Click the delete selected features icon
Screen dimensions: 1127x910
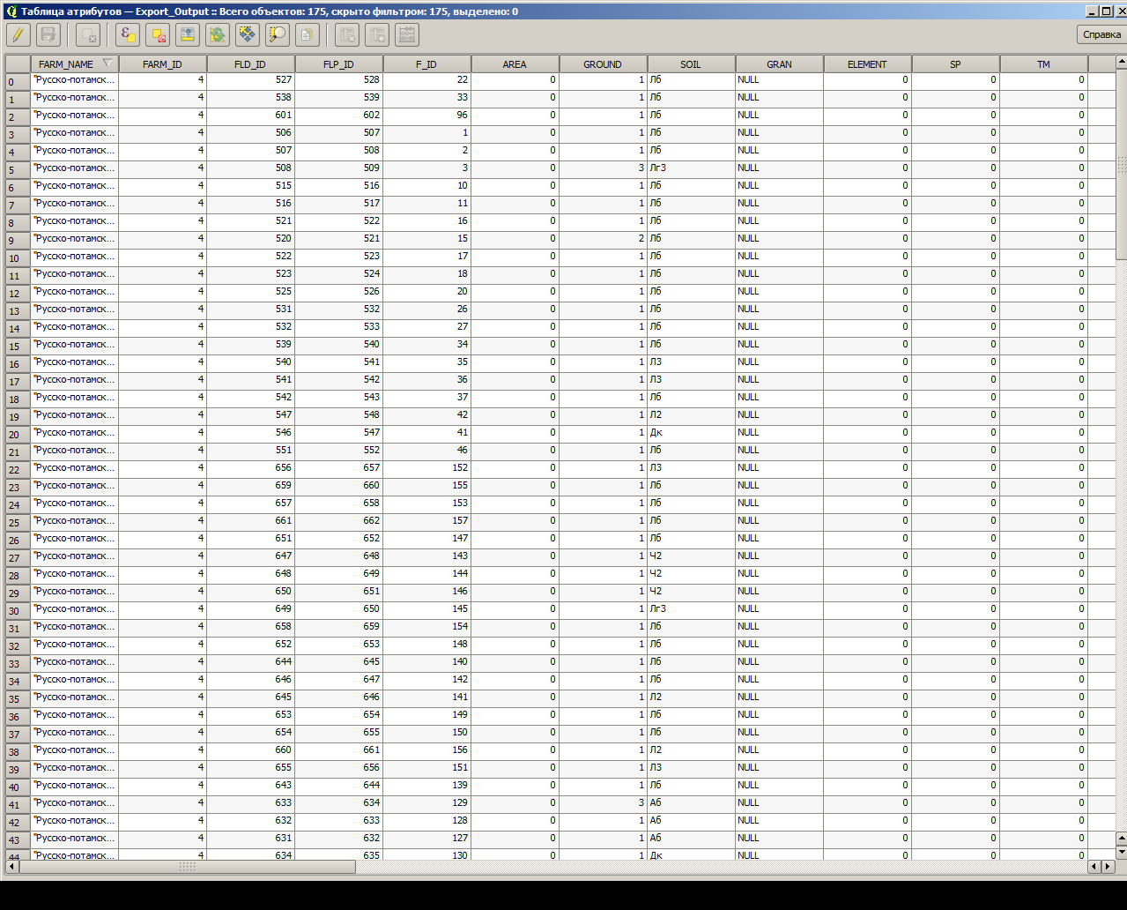click(88, 35)
